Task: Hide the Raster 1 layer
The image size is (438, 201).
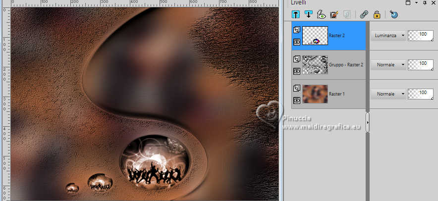Action: pyautogui.click(x=297, y=100)
